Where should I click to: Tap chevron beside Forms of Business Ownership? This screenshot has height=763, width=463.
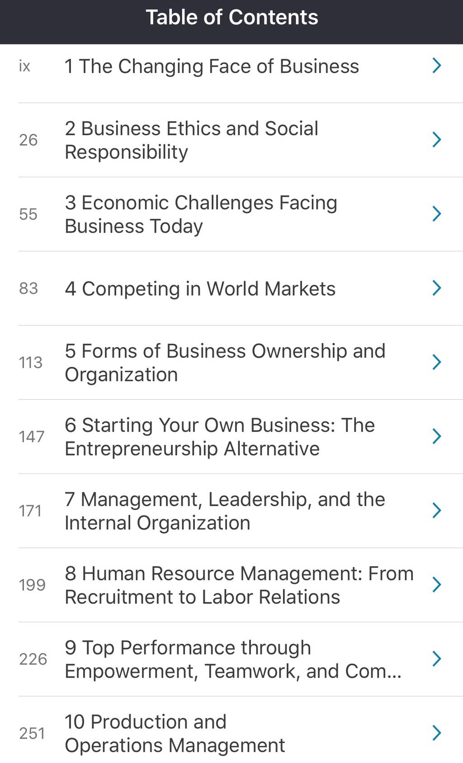(x=436, y=362)
